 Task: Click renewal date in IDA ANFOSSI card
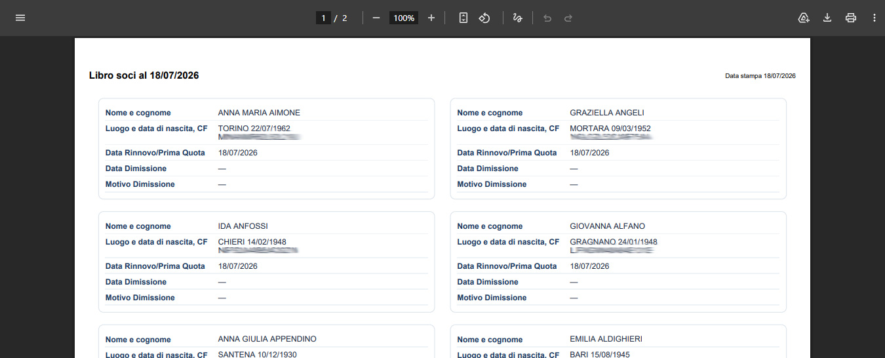pyautogui.click(x=238, y=266)
